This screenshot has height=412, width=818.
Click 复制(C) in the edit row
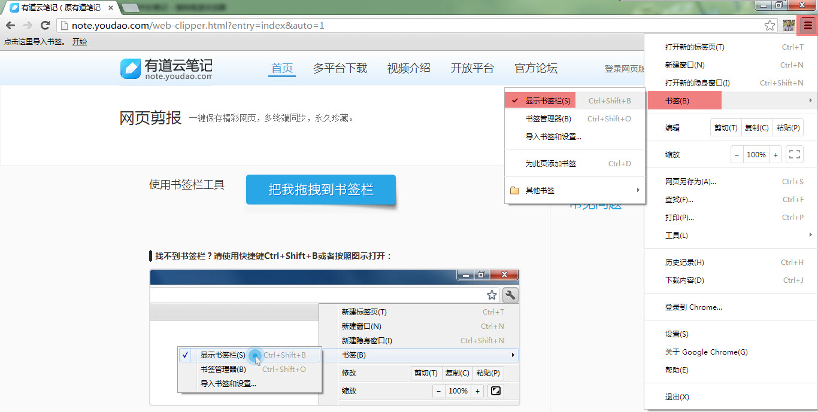coord(757,127)
